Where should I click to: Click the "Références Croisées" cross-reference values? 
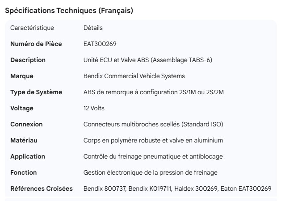click(x=177, y=188)
